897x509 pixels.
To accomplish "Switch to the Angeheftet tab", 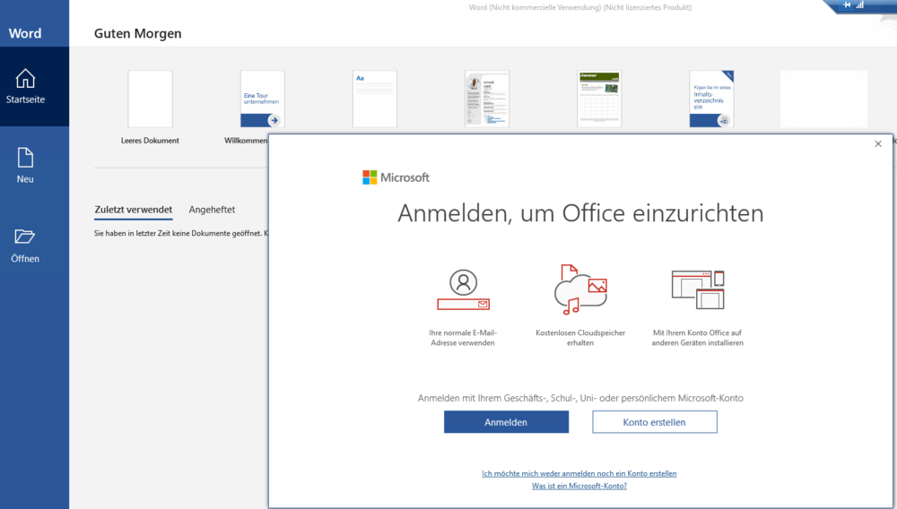I will tap(212, 210).
